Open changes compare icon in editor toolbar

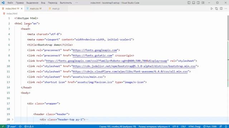coord(216,9)
